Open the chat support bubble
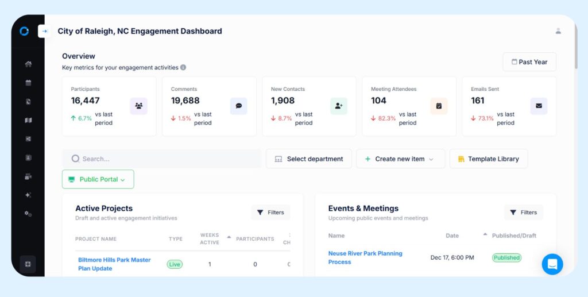 click(x=552, y=264)
